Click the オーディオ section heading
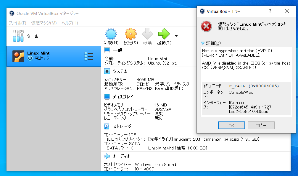 pos(121,156)
